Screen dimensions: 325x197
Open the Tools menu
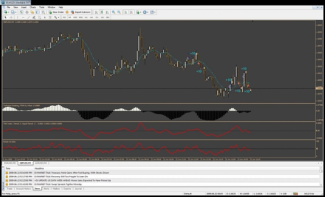click(42, 7)
